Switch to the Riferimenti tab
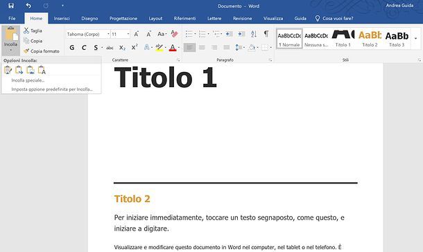This screenshot has width=423, height=252. click(x=184, y=18)
